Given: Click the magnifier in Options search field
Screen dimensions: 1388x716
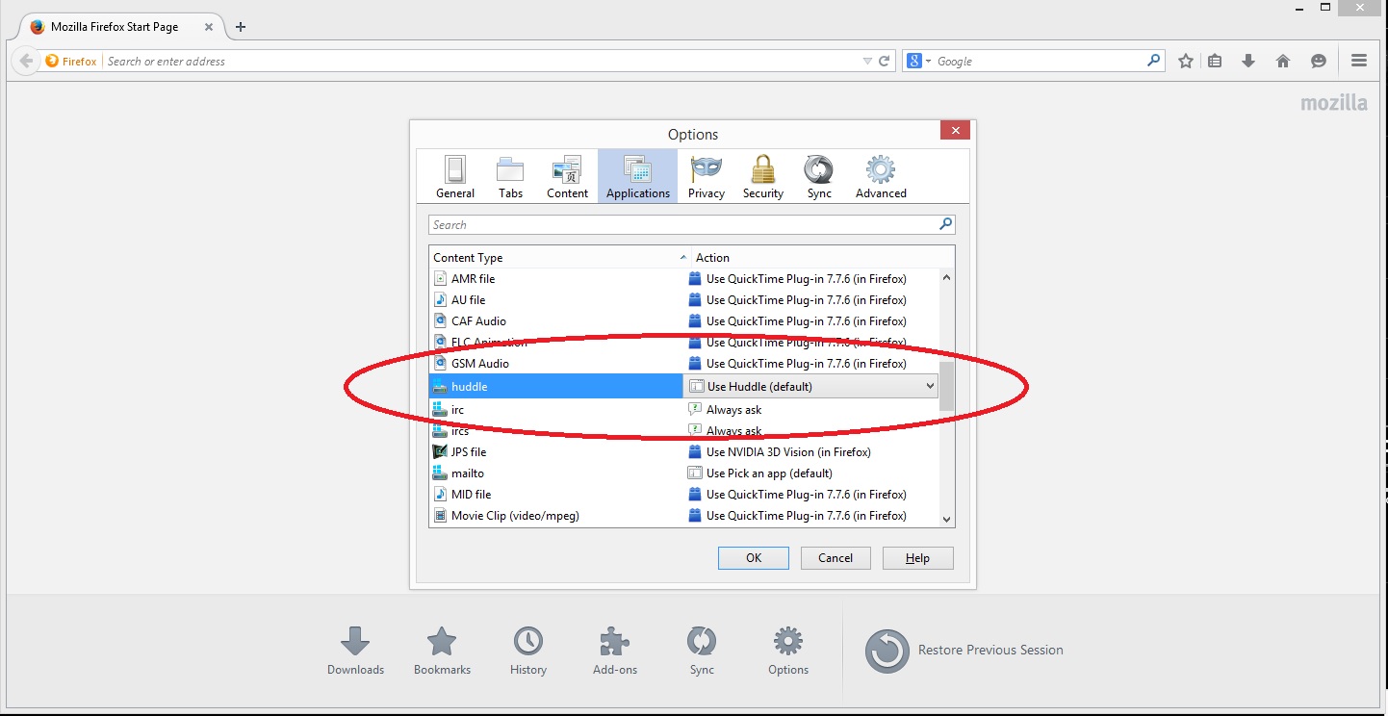Looking at the screenshot, I should (x=945, y=224).
